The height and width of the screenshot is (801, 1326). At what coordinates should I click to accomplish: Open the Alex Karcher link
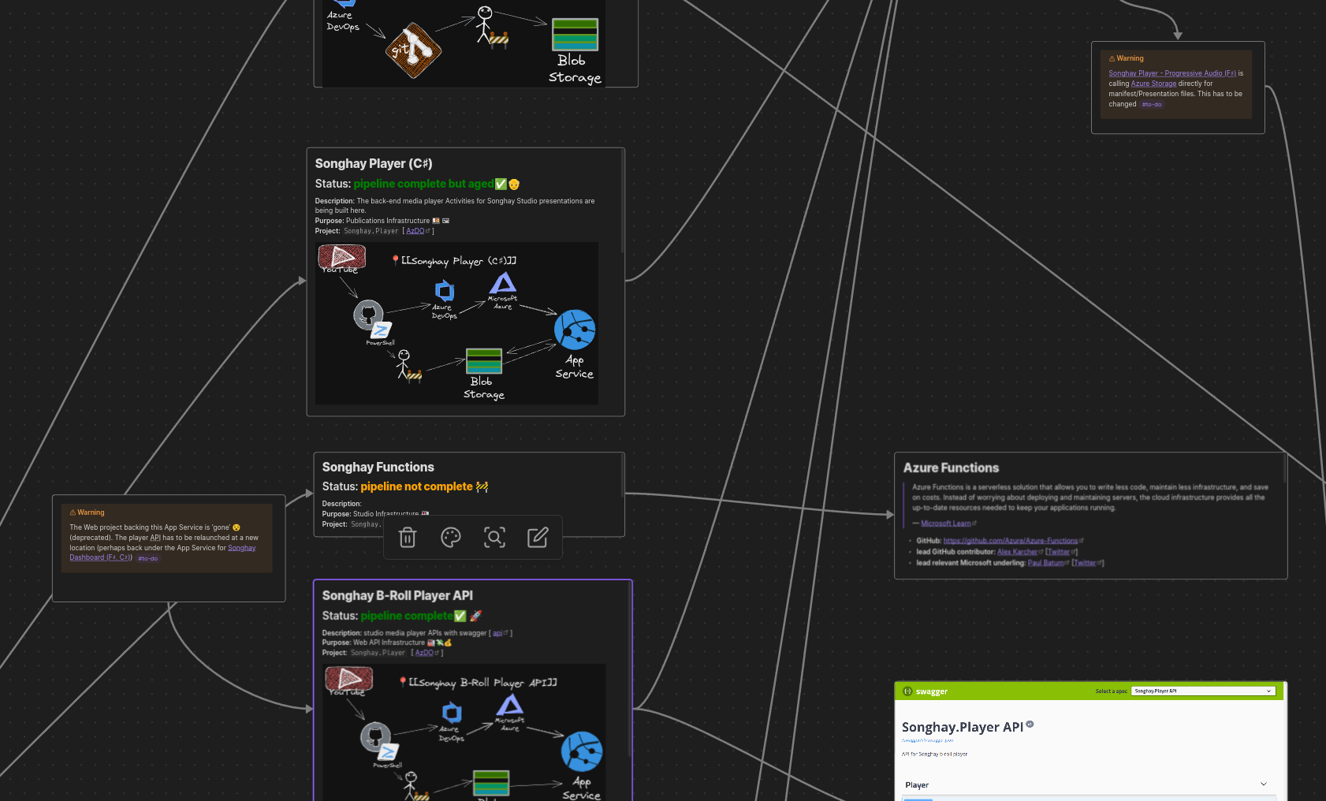point(1020,552)
